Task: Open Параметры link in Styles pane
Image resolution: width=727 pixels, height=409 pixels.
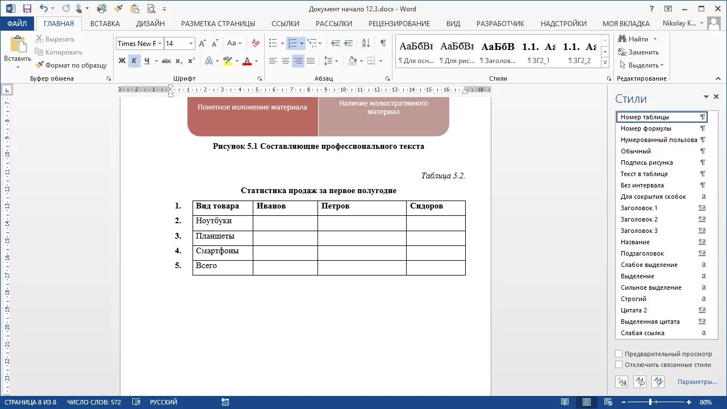Action: (697, 382)
